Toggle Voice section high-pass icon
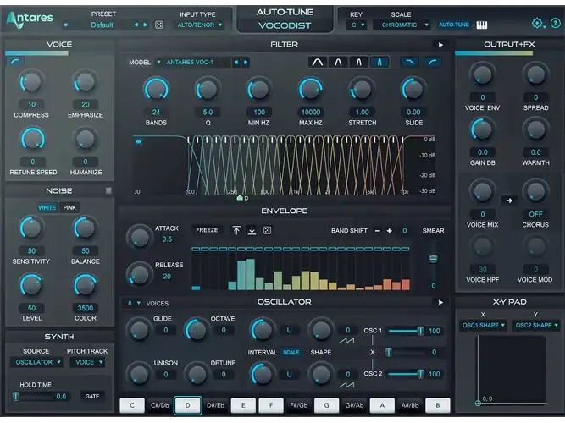 coord(15,62)
